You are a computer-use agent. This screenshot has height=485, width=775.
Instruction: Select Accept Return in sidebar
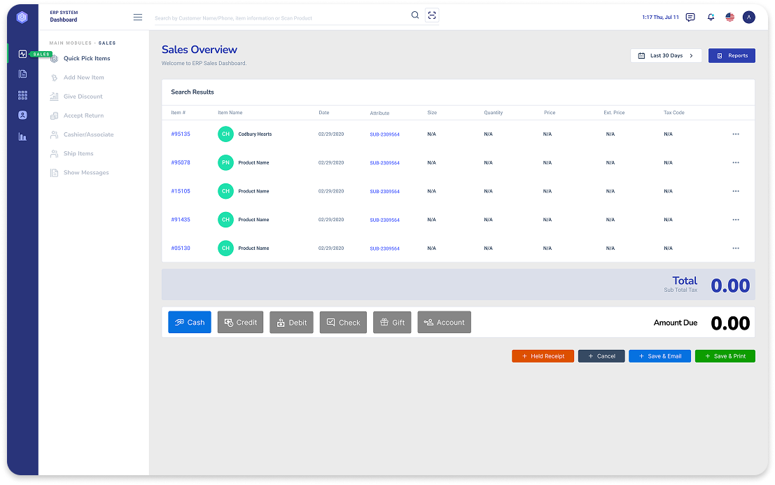click(x=77, y=115)
